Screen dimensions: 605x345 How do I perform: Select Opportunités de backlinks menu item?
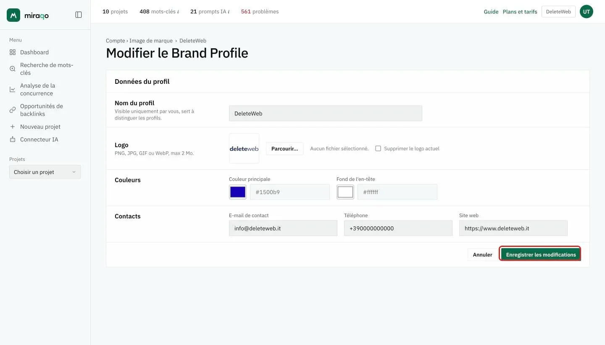tap(42, 110)
